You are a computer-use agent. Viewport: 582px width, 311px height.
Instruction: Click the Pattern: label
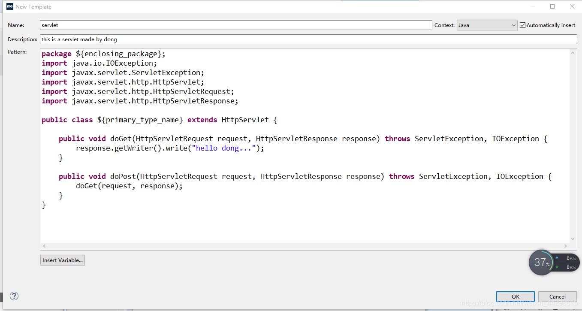pyautogui.click(x=17, y=52)
